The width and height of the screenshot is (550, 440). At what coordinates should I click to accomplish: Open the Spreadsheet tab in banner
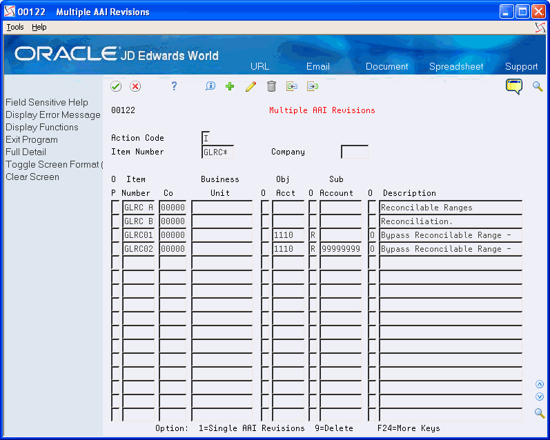coord(456,66)
